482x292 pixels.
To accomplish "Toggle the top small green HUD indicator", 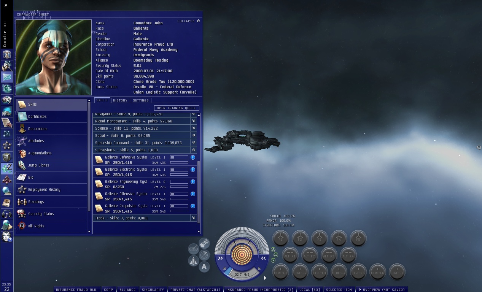I will (273, 250).
